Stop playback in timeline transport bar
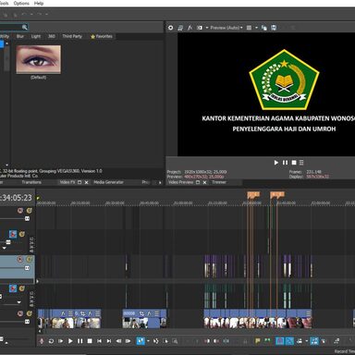This screenshot has height=355, width=355. (x=90, y=341)
